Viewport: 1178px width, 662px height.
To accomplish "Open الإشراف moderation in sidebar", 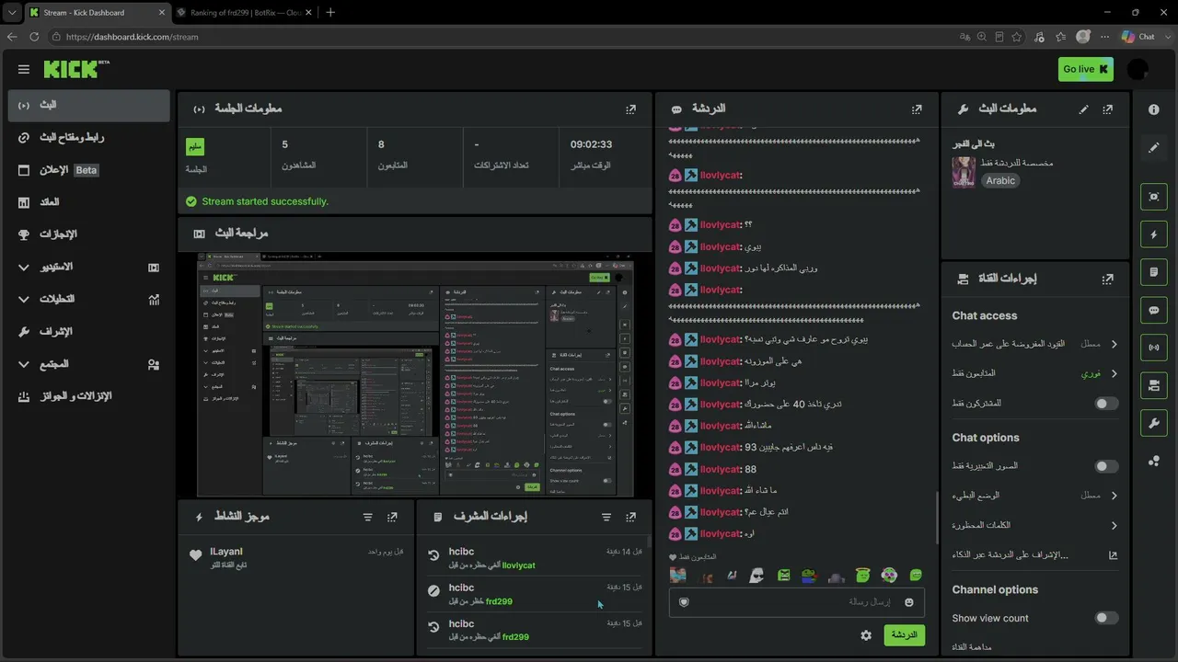I will pos(88,331).
